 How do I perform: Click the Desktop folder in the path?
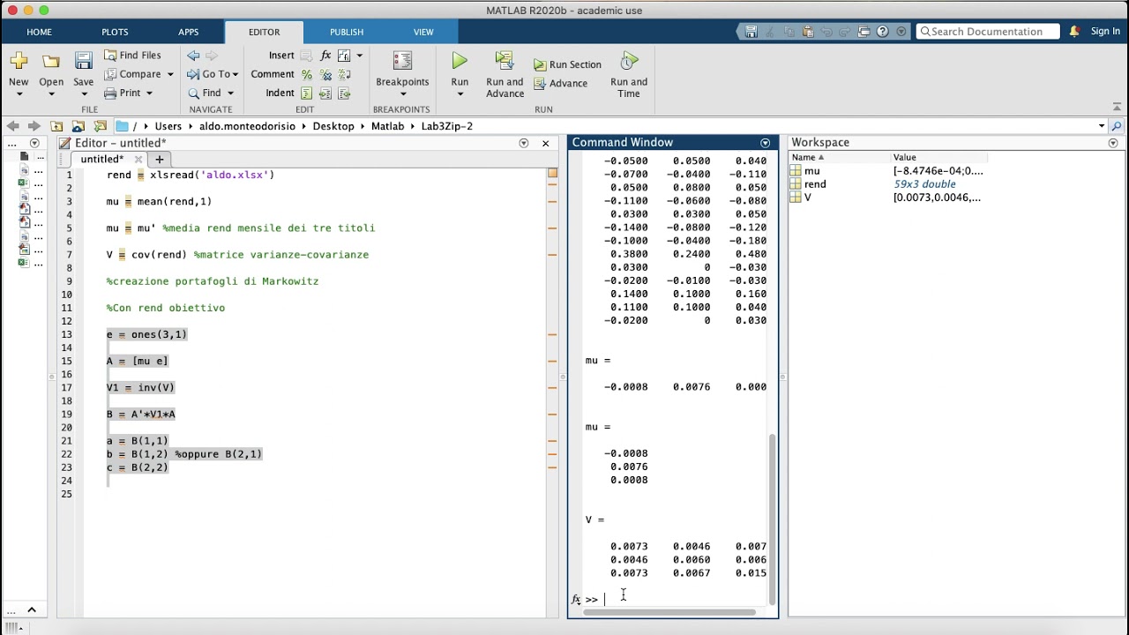tap(333, 126)
